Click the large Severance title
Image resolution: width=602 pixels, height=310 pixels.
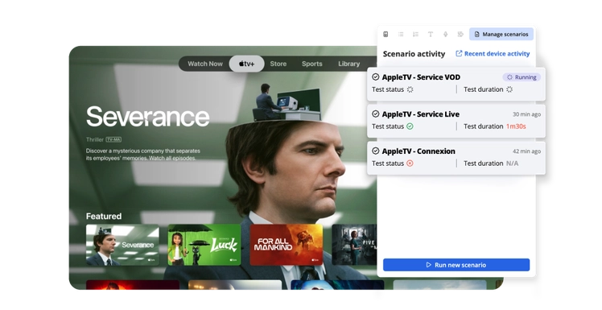point(148,117)
